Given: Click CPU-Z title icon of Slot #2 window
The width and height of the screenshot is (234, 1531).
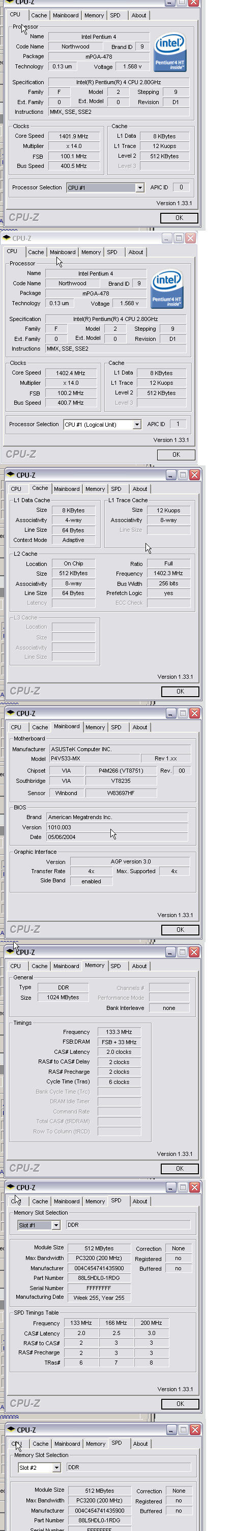Looking at the screenshot, I should (11, 1429).
